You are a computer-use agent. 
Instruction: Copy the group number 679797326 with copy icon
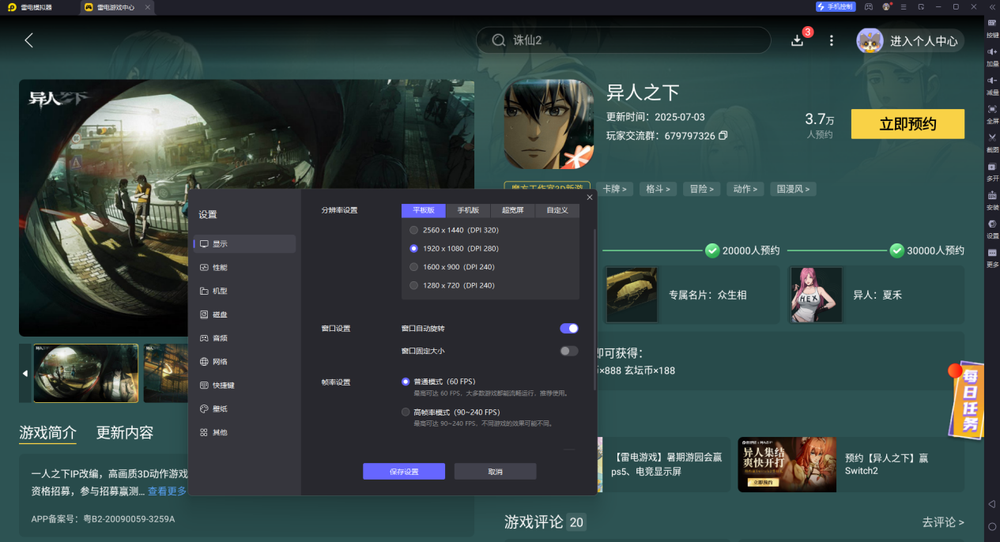(x=723, y=136)
